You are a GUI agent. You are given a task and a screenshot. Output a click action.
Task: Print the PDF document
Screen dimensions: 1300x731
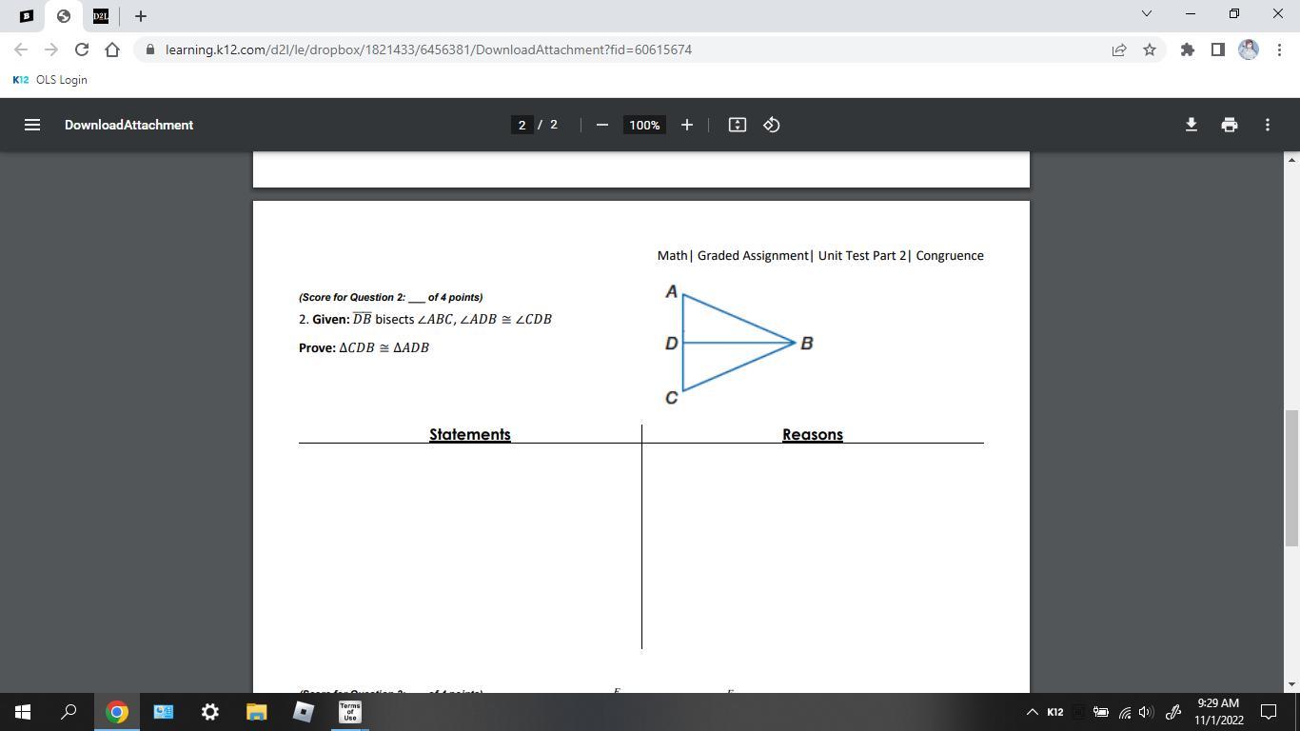(x=1229, y=125)
